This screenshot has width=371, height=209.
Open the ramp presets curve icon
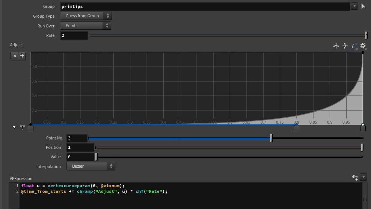pos(354,46)
